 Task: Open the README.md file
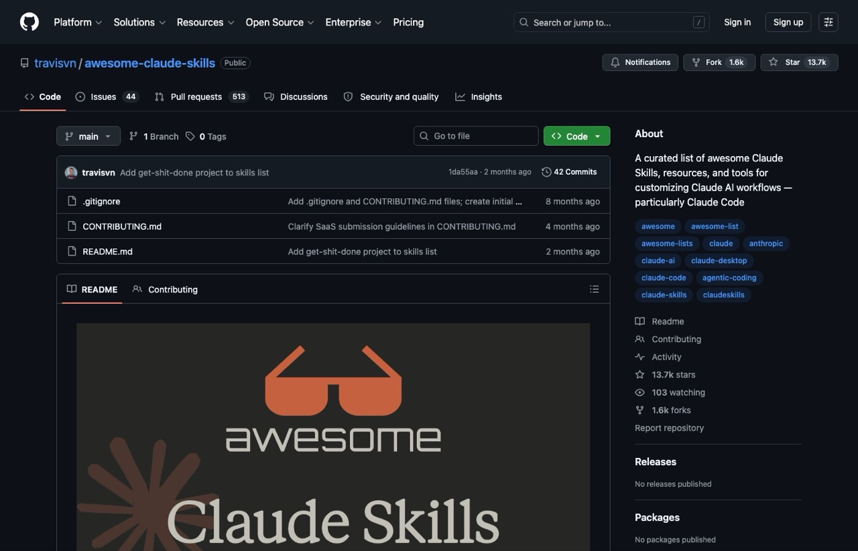[x=107, y=252]
